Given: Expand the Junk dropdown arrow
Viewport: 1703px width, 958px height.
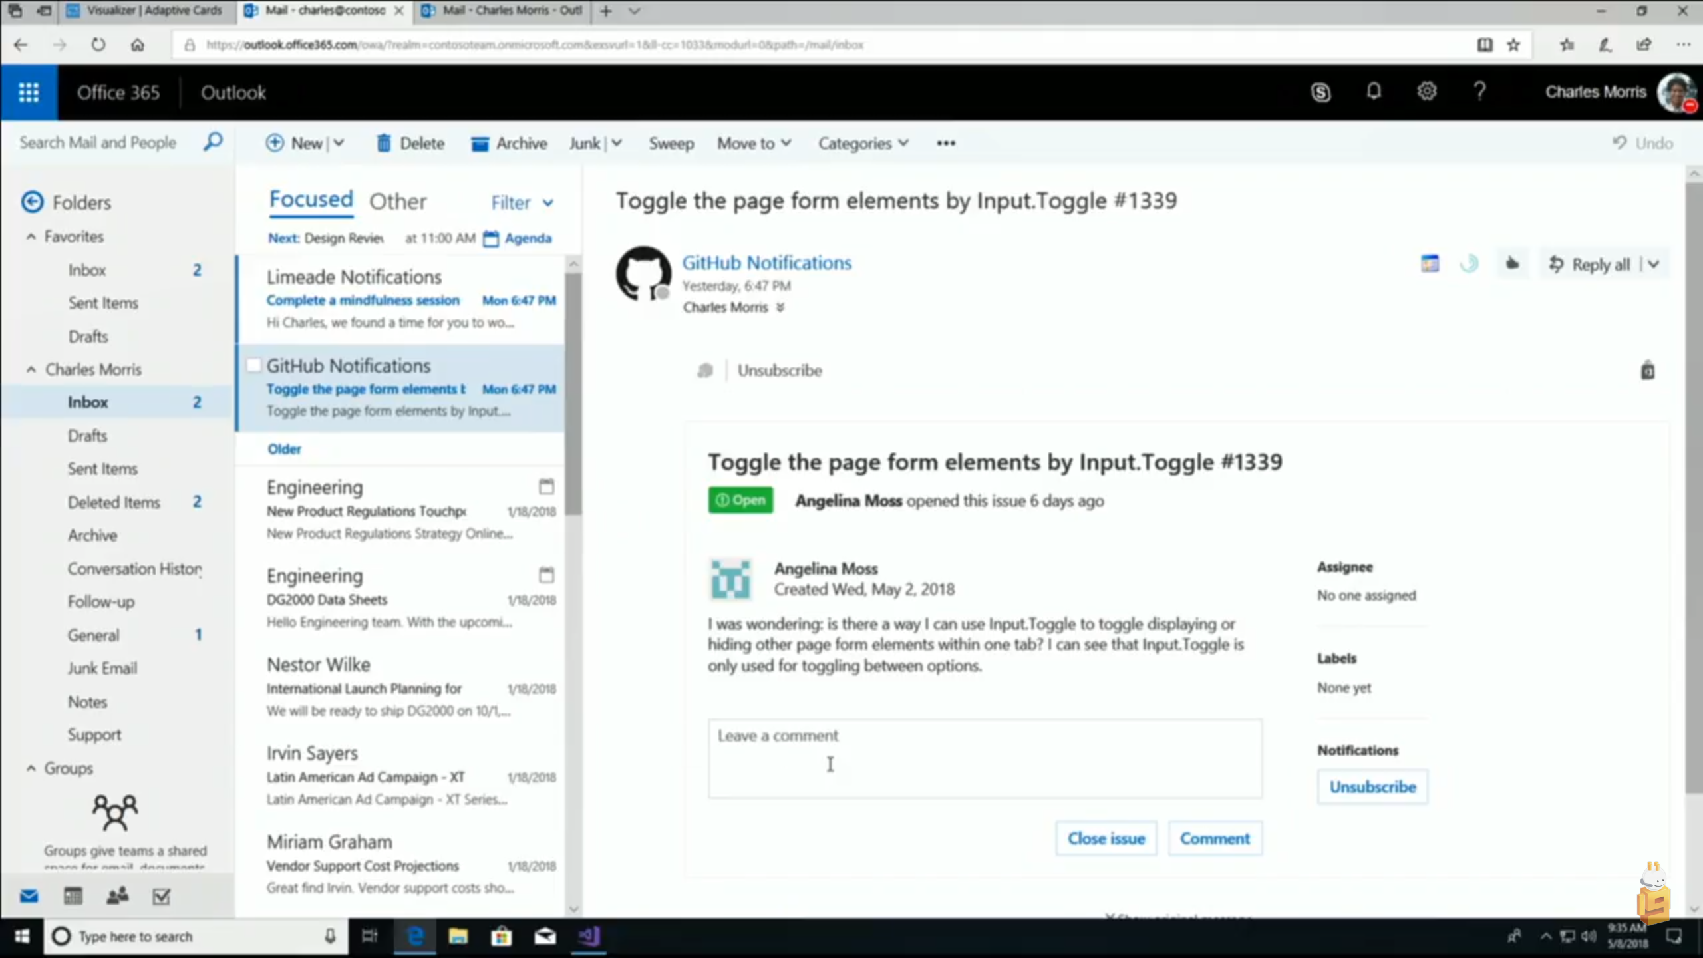Looking at the screenshot, I should pos(617,143).
